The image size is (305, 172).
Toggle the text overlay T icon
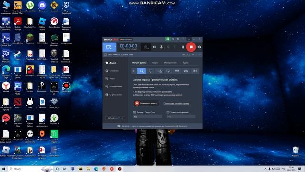[x=175, y=47]
